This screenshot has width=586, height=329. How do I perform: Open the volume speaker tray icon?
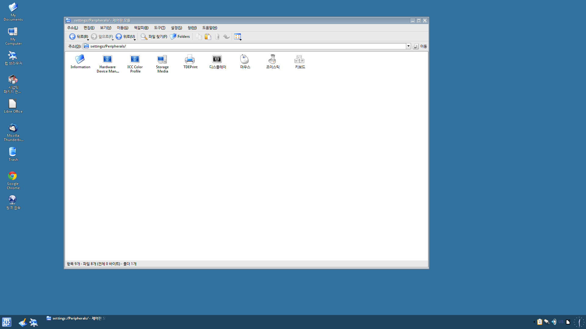pos(554,322)
